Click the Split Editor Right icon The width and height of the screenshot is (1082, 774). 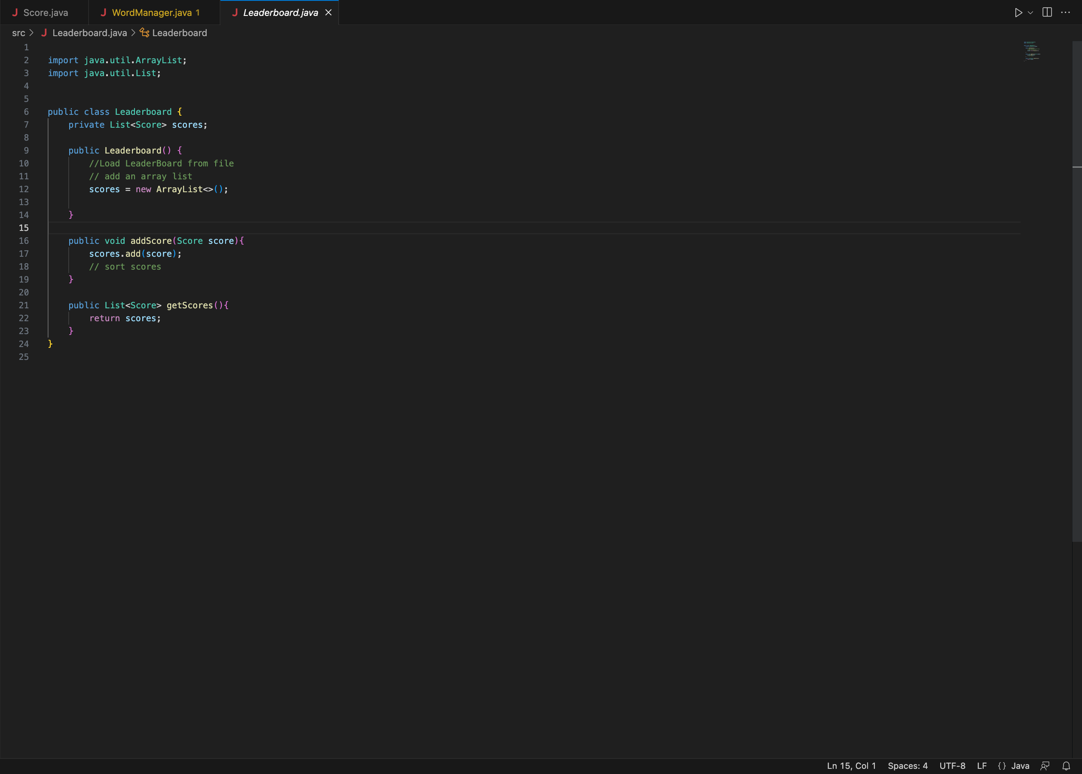click(1047, 12)
